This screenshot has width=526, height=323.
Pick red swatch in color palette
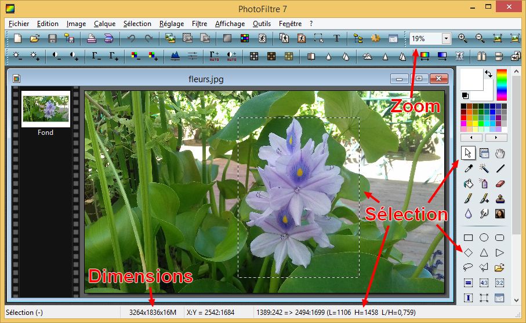[x=464, y=118]
